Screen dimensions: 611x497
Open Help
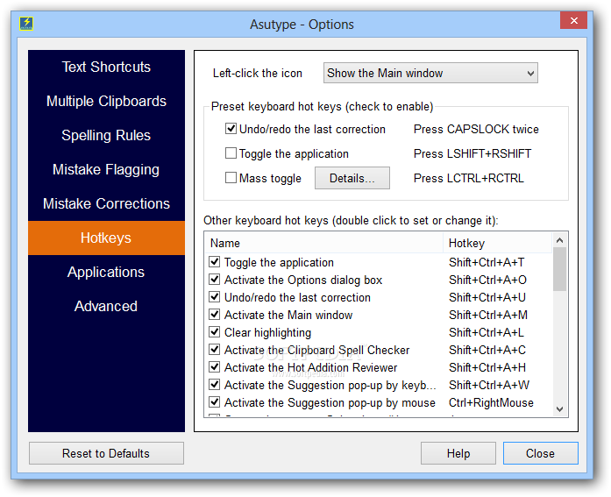pos(458,453)
